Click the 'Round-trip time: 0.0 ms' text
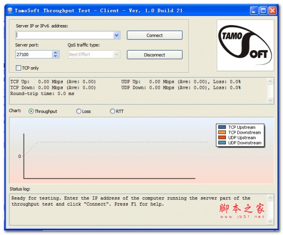Screen dimensions: 283x235 click(42, 94)
